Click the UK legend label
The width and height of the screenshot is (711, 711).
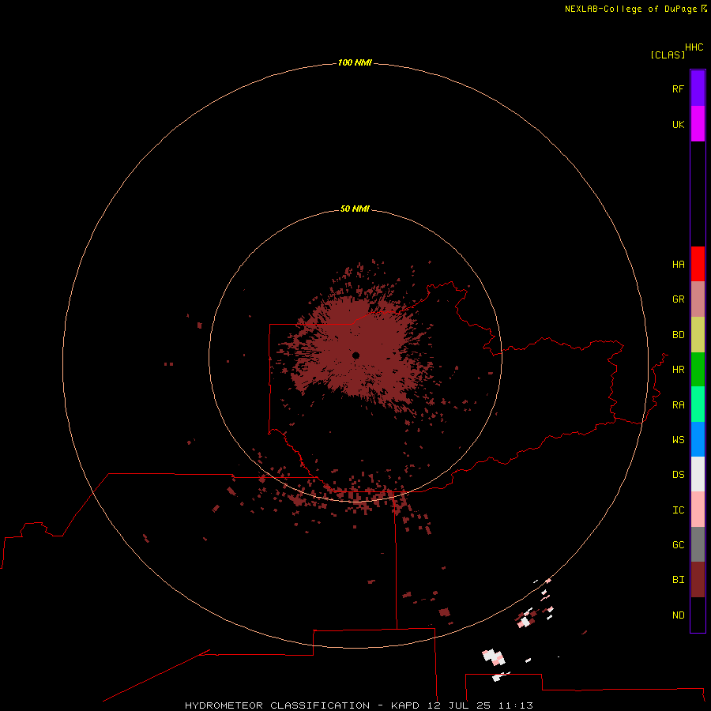[x=678, y=124]
